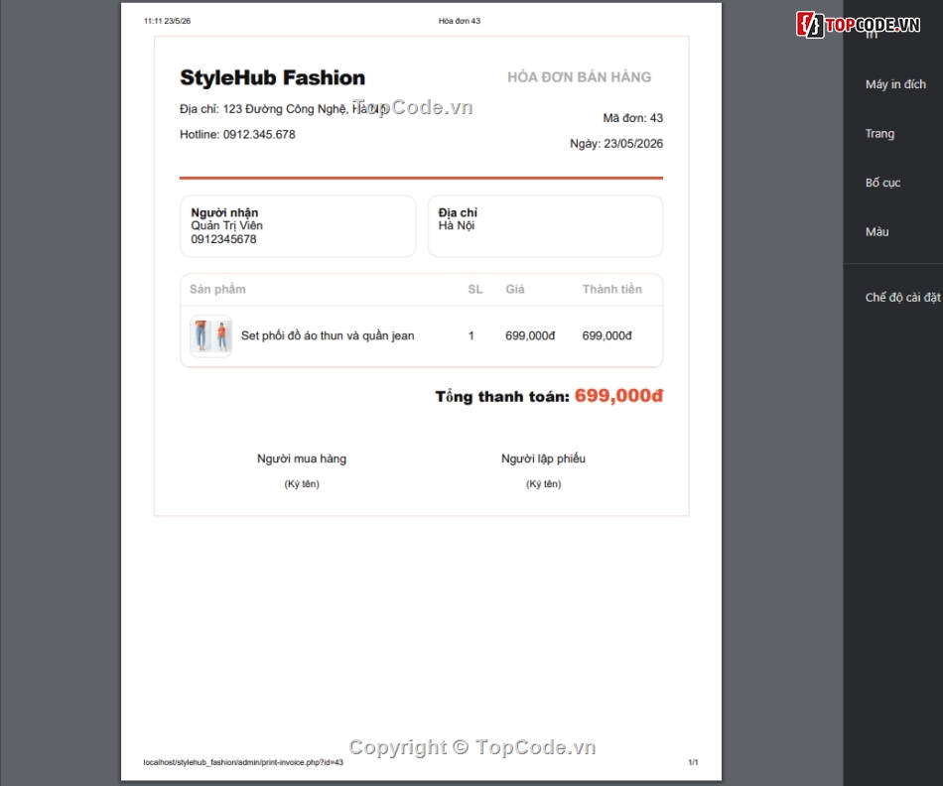Image resolution: width=943 pixels, height=786 pixels.
Task: Click 'Giá' price column header
Action: click(x=515, y=289)
